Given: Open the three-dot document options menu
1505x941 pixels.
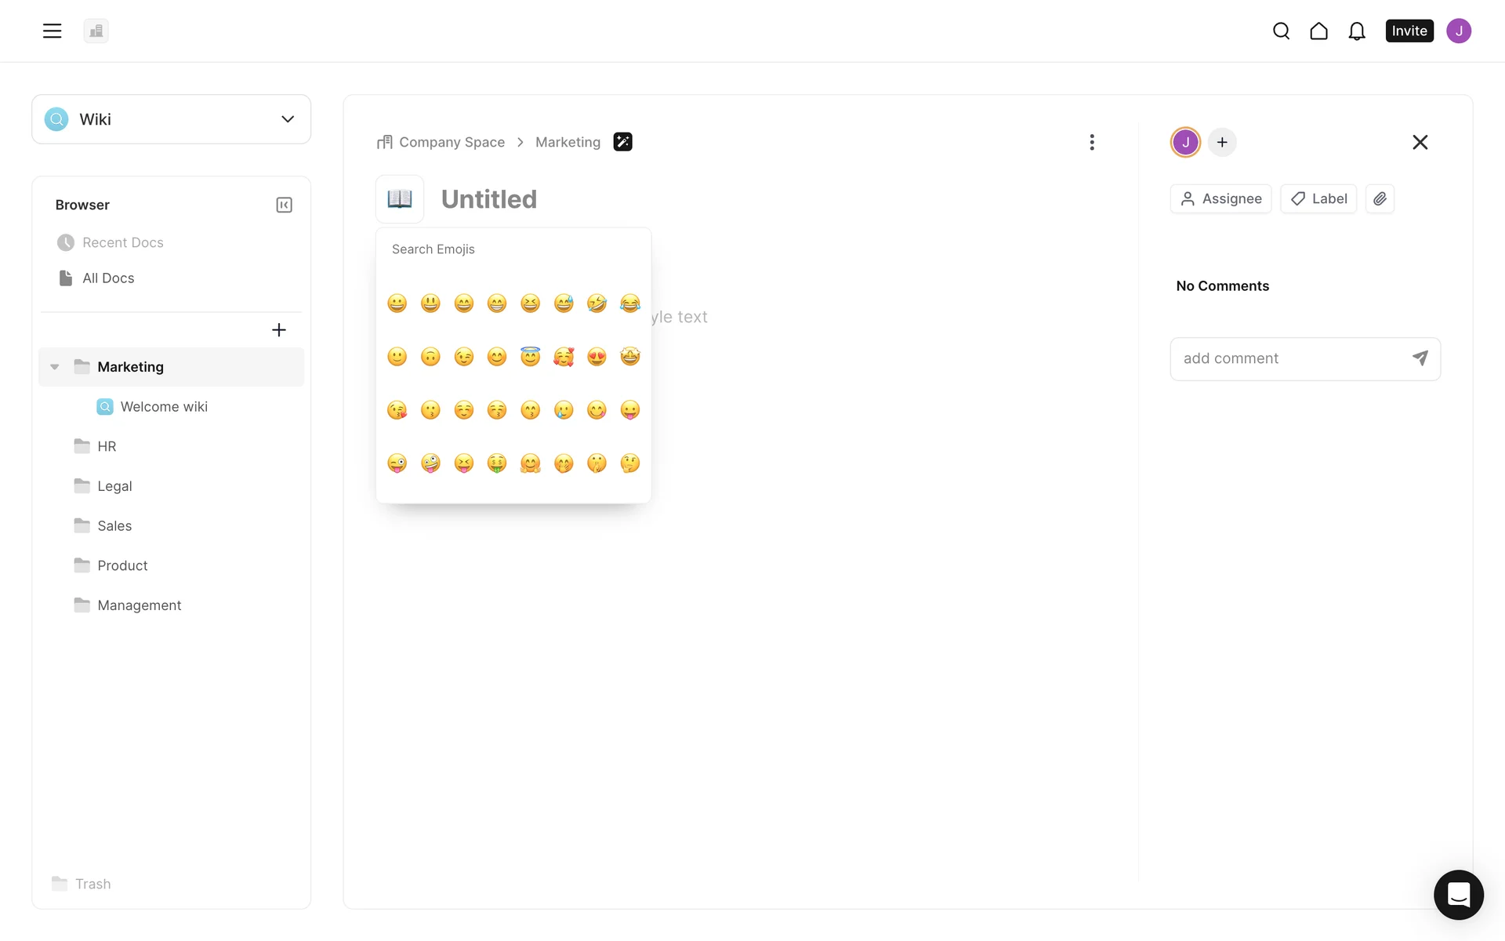Looking at the screenshot, I should pos(1092,142).
